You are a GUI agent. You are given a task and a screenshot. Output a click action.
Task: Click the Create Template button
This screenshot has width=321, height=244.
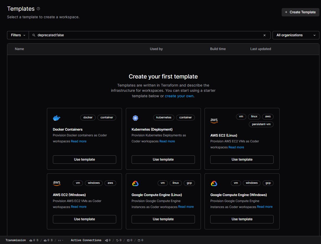[300, 12]
